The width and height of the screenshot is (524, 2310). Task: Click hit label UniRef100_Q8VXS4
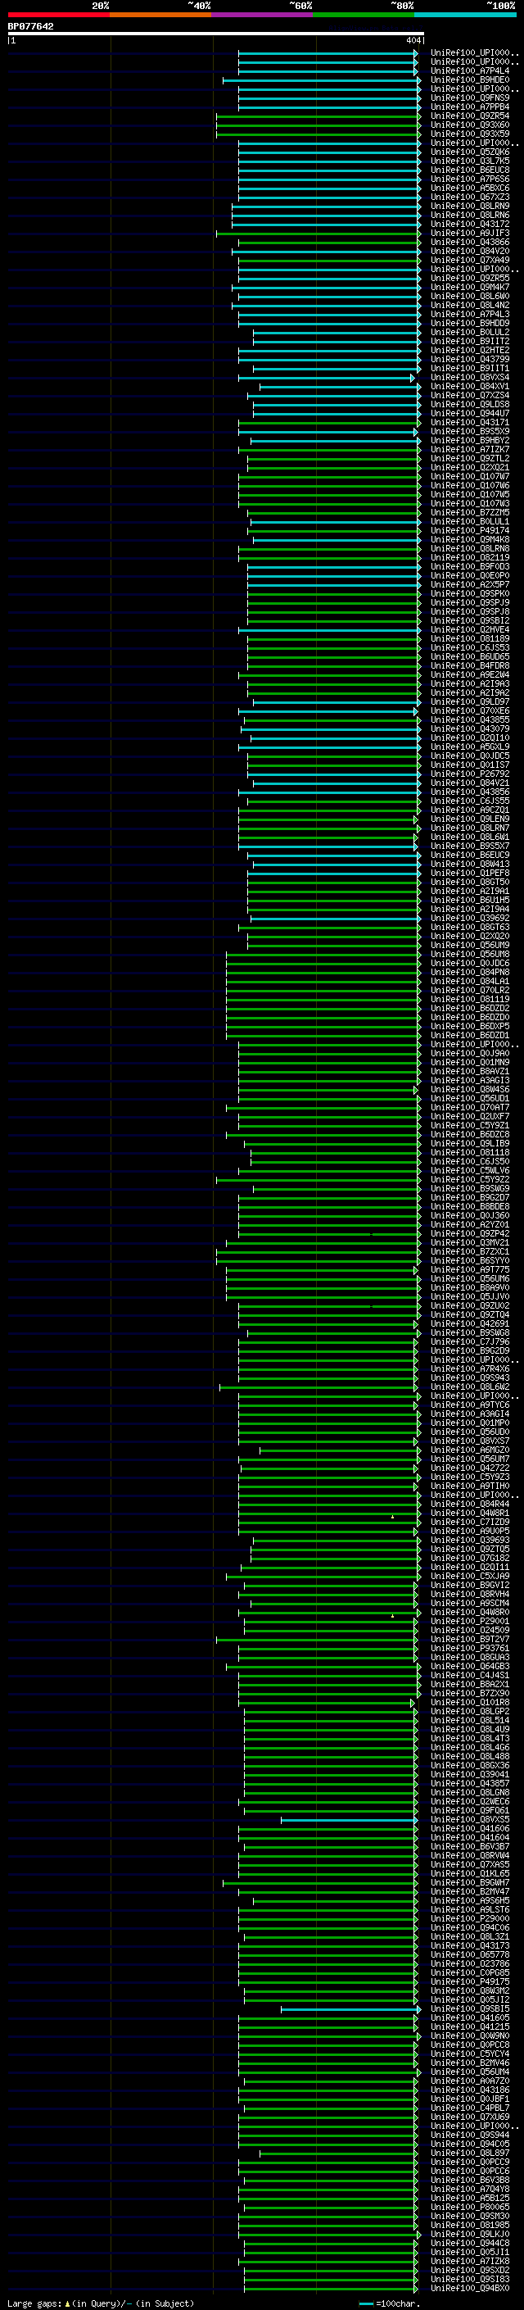469,378
